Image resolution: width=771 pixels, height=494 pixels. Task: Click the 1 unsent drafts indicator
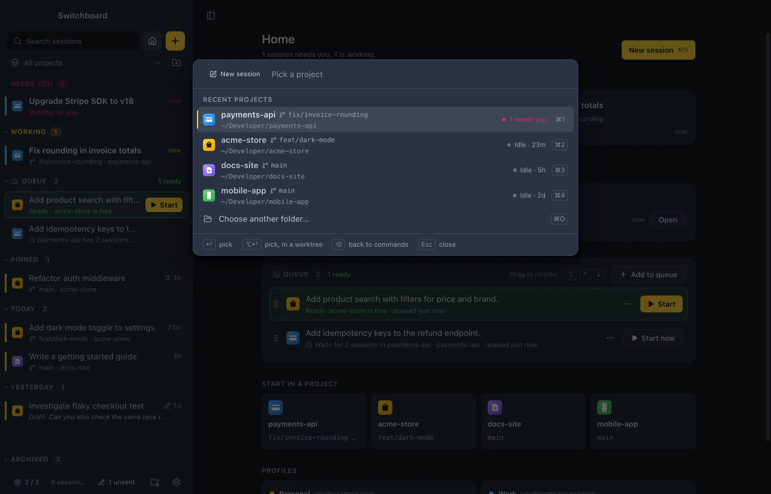[117, 482]
